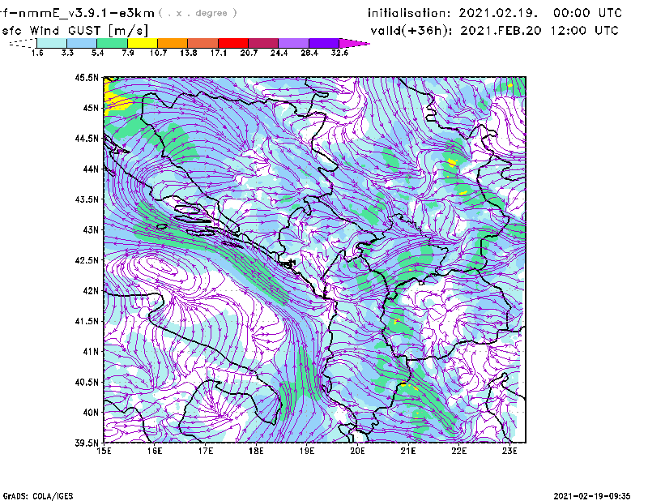
Task: Click the longitude label '16E'
Action: 155,451
